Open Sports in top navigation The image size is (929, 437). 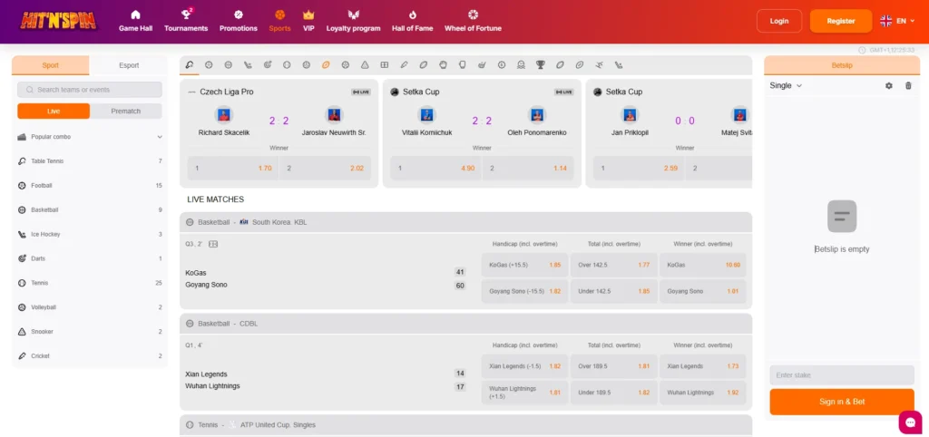point(279,21)
